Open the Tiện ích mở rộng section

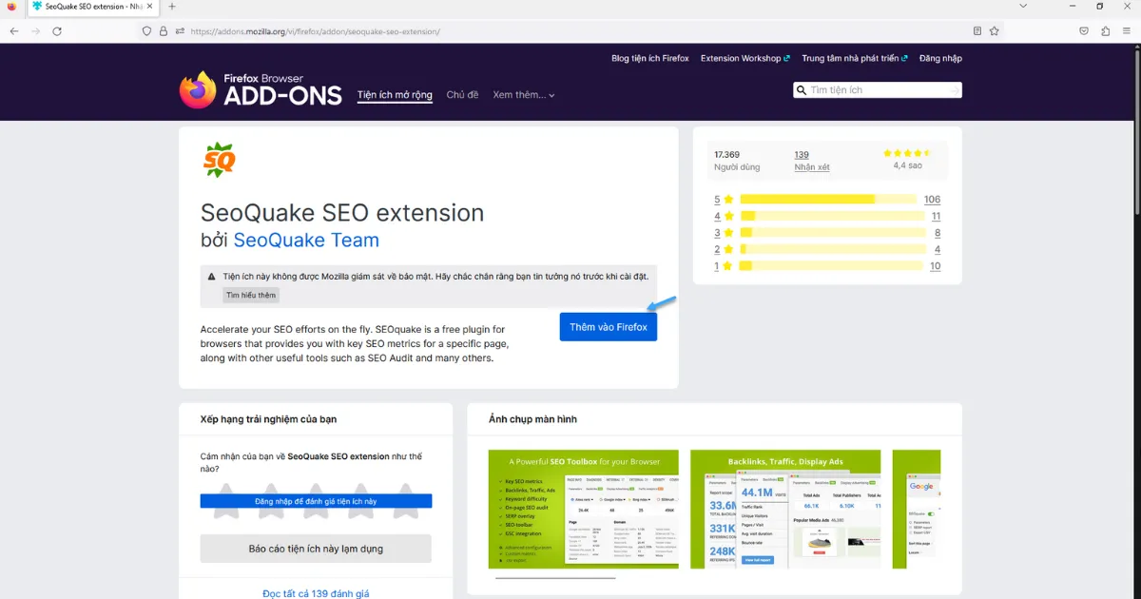(395, 95)
